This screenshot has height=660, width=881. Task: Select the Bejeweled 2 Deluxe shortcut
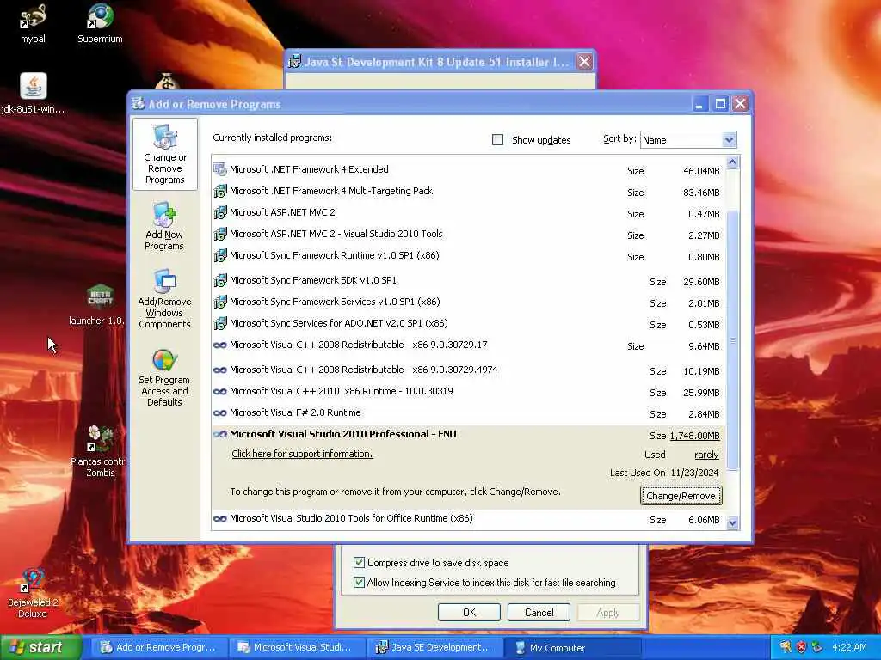click(33, 594)
